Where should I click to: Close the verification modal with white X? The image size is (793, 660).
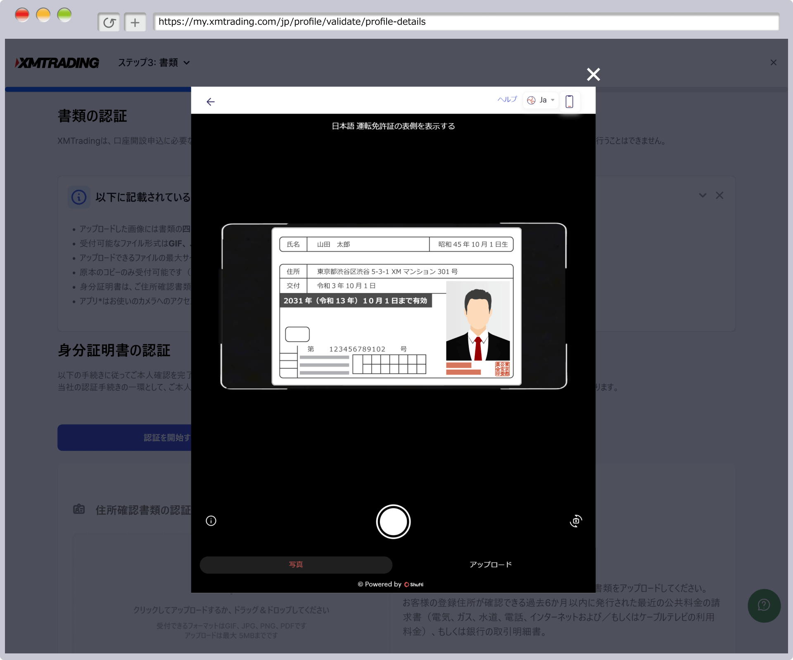(593, 75)
